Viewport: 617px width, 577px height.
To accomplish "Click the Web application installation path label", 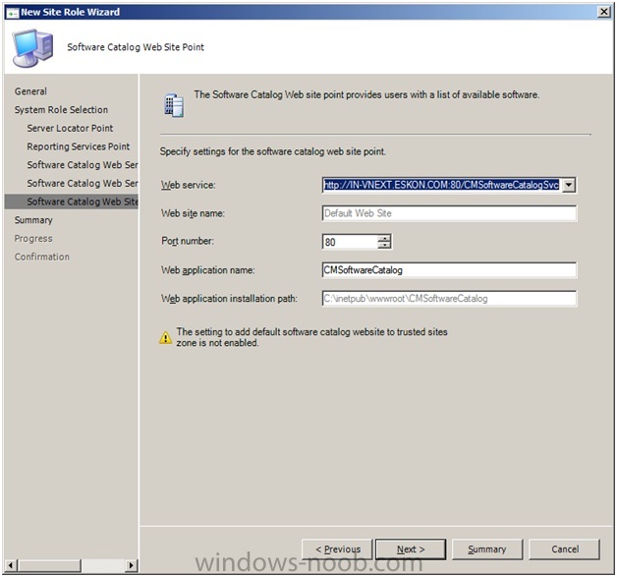I will pos(229,299).
